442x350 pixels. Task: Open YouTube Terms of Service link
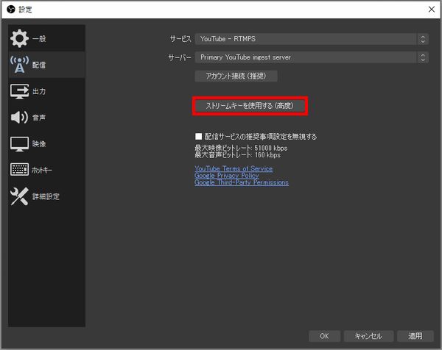tap(234, 168)
